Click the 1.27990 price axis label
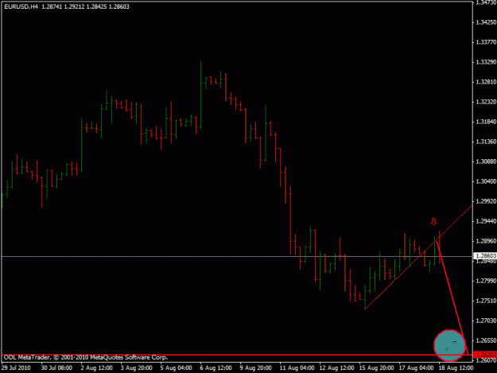Image resolution: width=497 pixels, height=373 pixels. click(486, 281)
